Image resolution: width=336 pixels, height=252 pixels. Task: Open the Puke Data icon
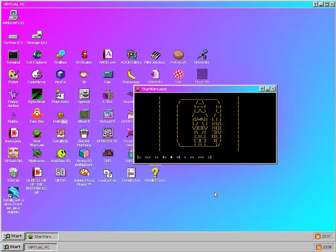(x=60, y=94)
